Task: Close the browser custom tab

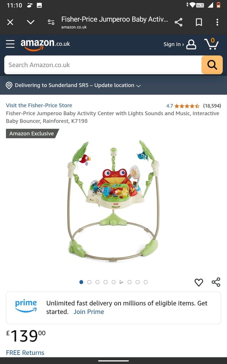Action: (x=10, y=22)
